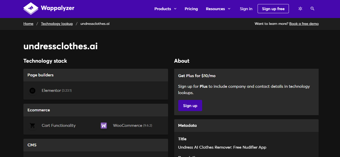The height and width of the screenshot is (157, 340).
Task: Open the Elementor technology link
Action: (51, 91)
